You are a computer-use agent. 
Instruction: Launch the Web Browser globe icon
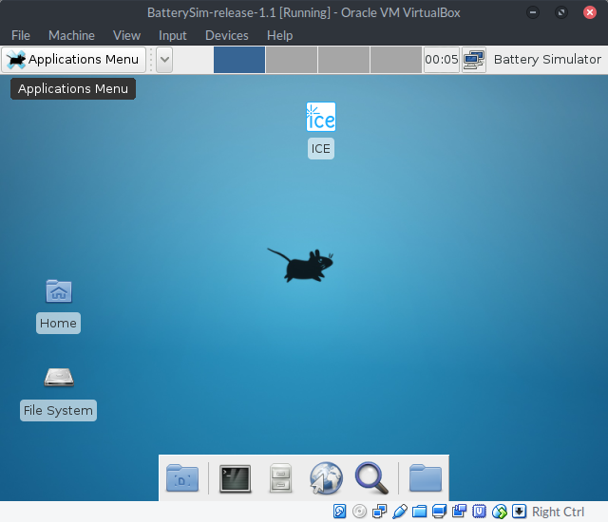point(326,477)
